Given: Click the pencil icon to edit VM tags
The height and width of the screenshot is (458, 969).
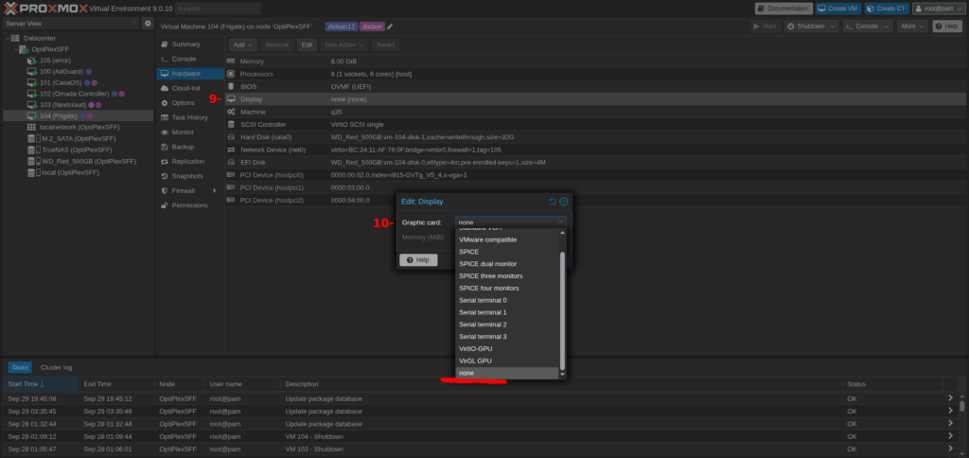Looking at the screenshot, I should tap(390, 26).
